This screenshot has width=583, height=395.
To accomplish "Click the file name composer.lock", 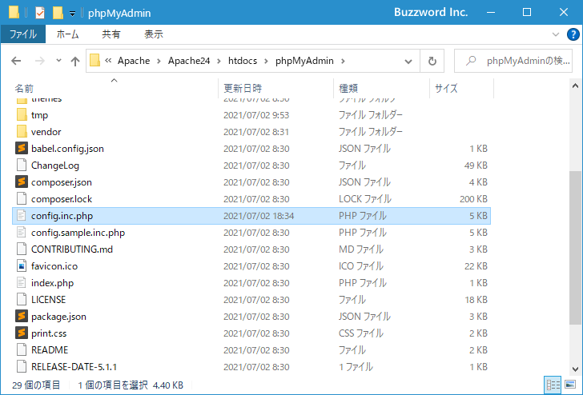I will pyautogui.click(x=62, y=199).
